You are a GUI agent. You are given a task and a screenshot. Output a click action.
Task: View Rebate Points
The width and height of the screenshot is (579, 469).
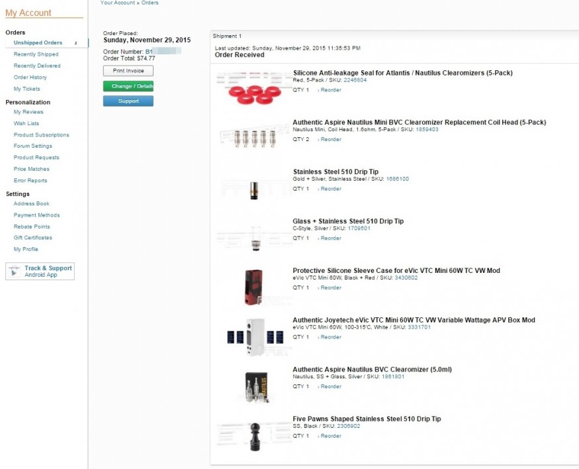click(x=32, y=226)
